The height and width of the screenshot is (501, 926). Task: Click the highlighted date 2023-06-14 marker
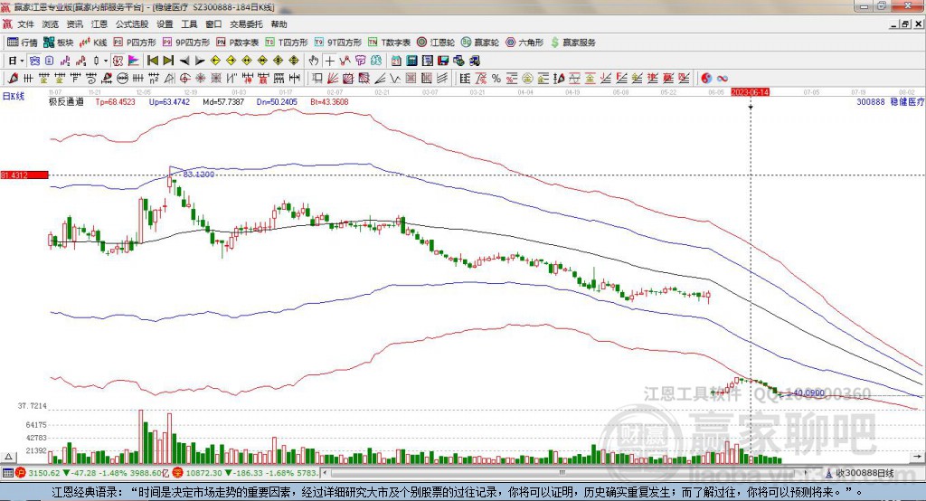pos(750,92)
